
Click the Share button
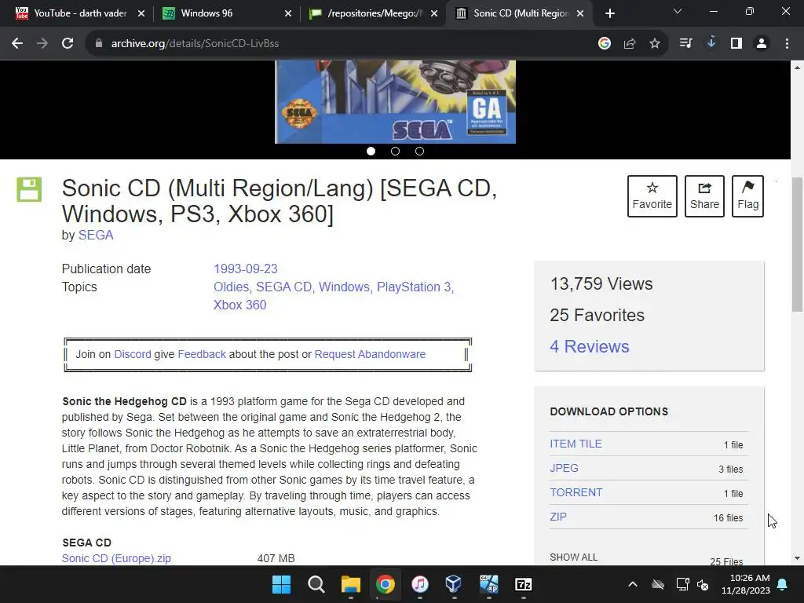[x=704, y=196]
